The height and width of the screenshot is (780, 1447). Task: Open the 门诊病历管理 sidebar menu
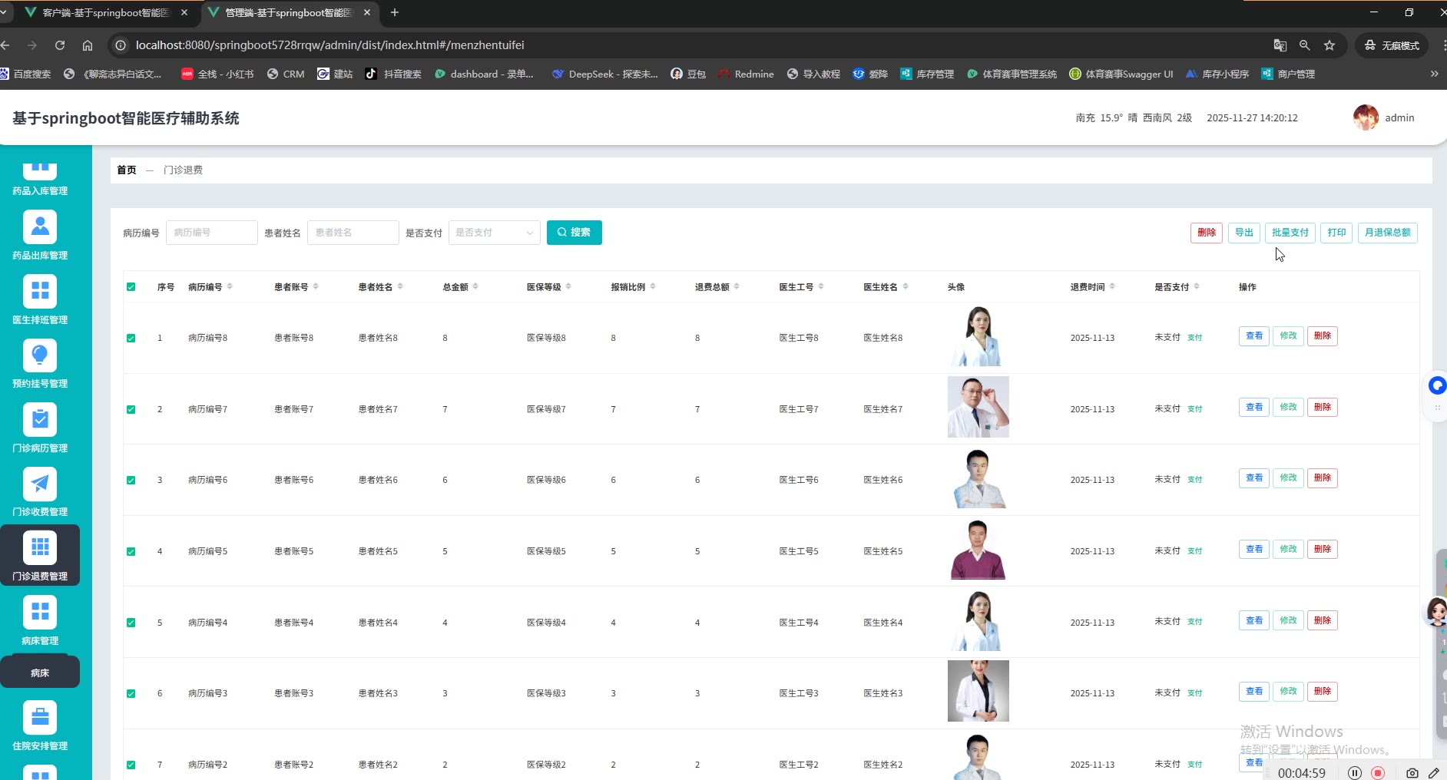tap(40, 428)
